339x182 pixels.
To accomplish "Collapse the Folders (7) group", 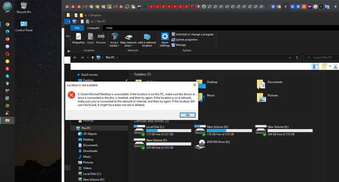I will tap(132, 74).
